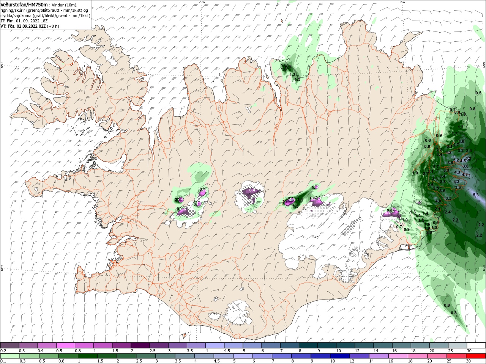Screen dimensions: 486x364
Task: Select the upper legend swatch labeled 25
Action: 458,345
